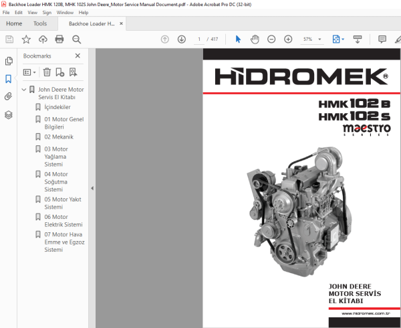Image resolution: width=401 pixels, height=328 pixels.
Task: Collapse John Deere Motor Servis bookmark
Action: [x=24, y=89]
